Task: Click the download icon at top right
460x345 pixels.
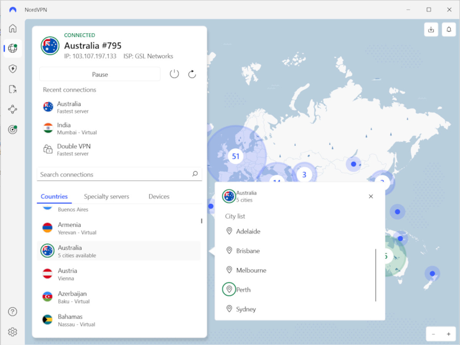Action: pos(431,29)
